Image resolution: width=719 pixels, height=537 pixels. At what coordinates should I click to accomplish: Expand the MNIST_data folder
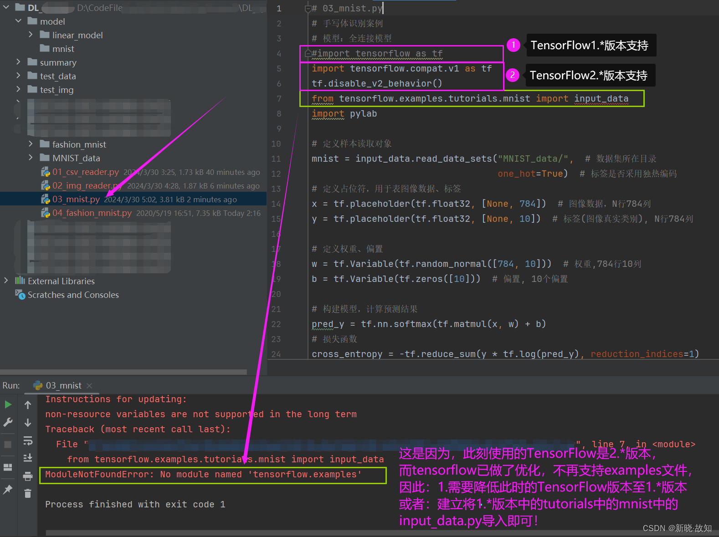pos(31,158)
